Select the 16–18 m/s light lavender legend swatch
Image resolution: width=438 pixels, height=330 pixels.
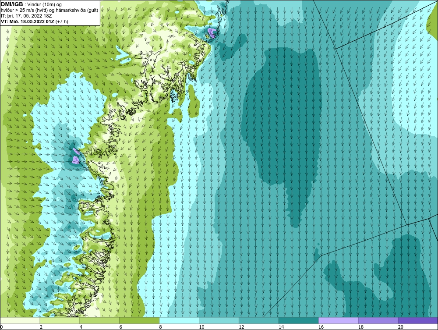click(338, 320)
